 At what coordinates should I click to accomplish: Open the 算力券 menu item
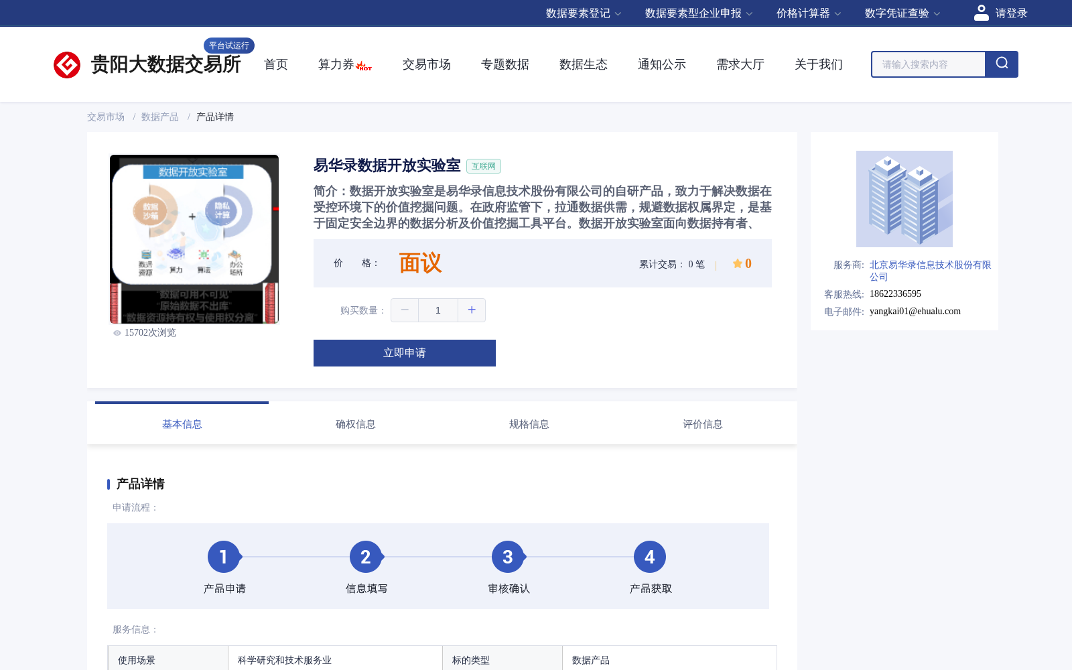coord(336,64)
